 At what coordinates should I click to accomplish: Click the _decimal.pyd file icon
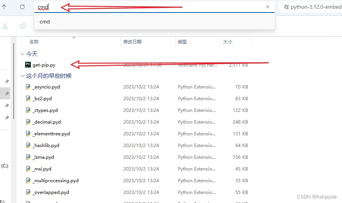(x=28, y=122)
